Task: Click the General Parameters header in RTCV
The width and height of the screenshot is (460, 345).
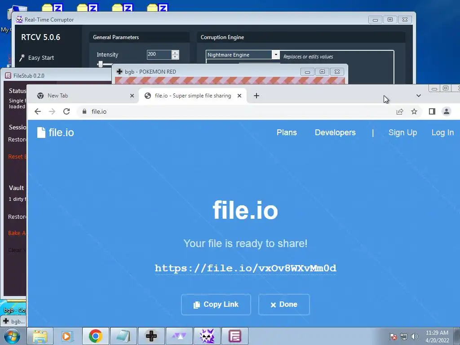Action: [x=116, y=37]
